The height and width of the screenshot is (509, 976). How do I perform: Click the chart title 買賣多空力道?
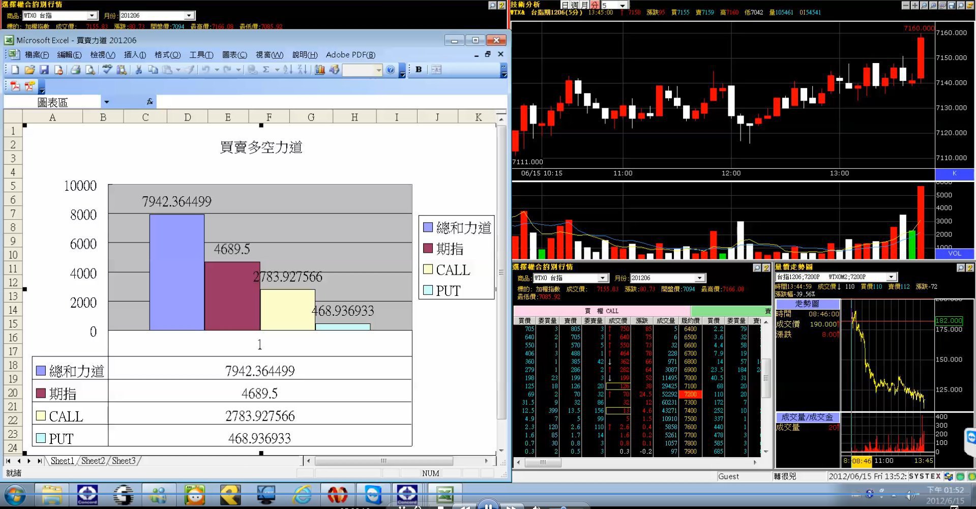tap(261, 147)
